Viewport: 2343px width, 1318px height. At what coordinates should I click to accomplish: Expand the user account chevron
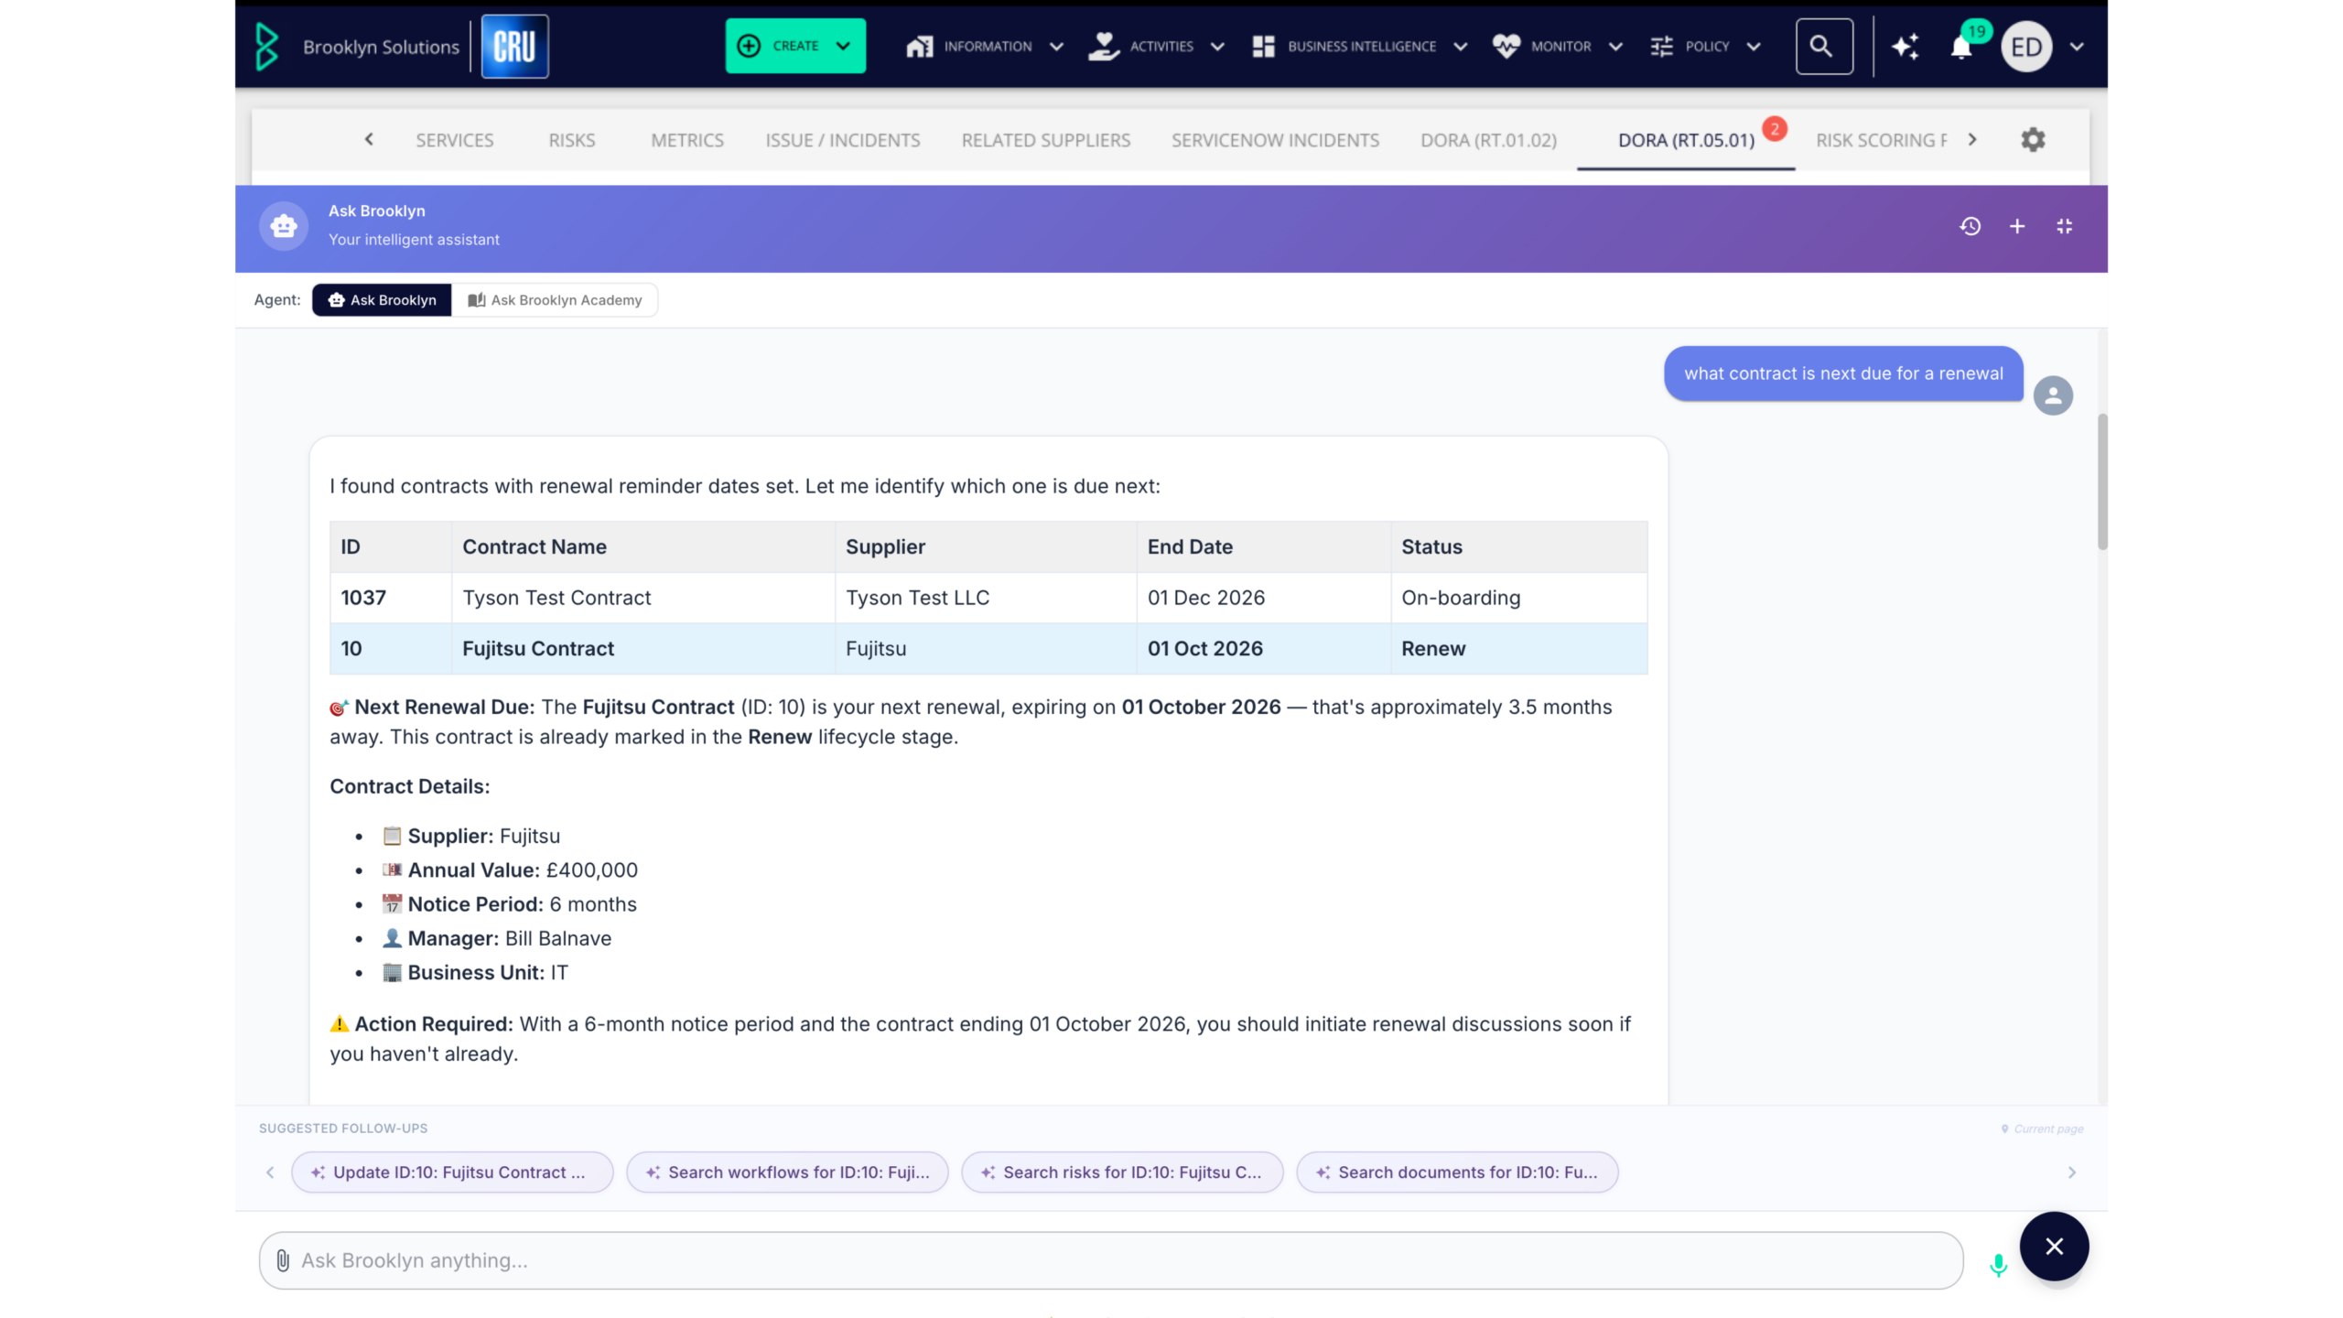[2077, 47]
